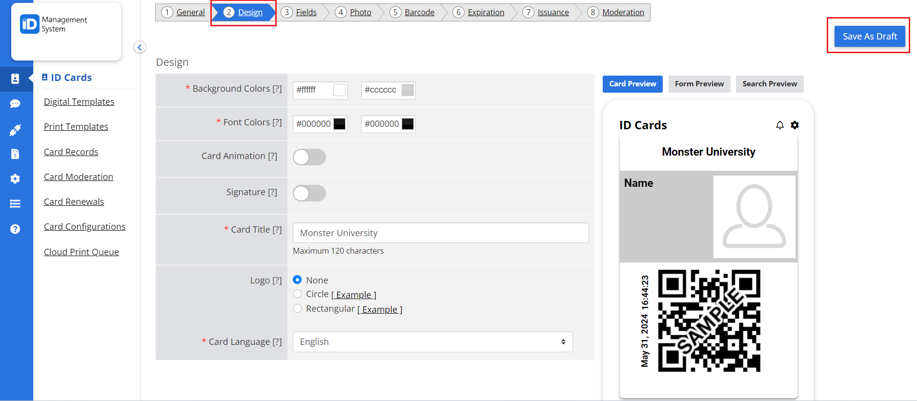Open the invoice document sidebar icon
The image size is (917, 401).
pyautogui.click(x=15, y=154)
